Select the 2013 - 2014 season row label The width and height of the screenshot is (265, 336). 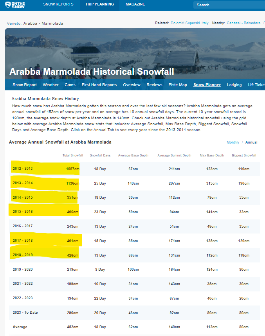coord(23,183)
